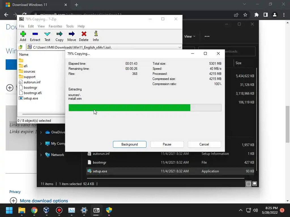Click Explorer's three-dot more options button
Image resolution: width=290 pixels, height=217 pixels.
tap(207, 36)
